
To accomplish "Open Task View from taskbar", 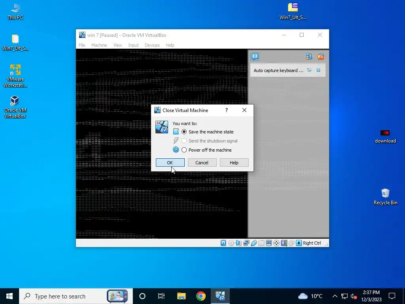I will tap(161, 296).
